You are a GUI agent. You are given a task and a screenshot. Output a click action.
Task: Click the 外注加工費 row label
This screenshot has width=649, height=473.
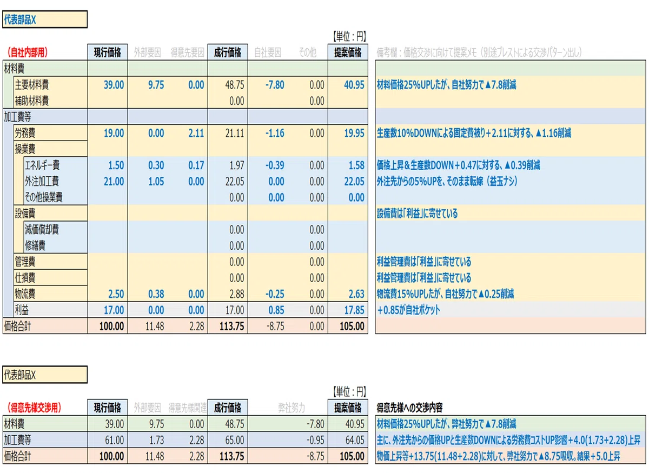click(55, 182)
